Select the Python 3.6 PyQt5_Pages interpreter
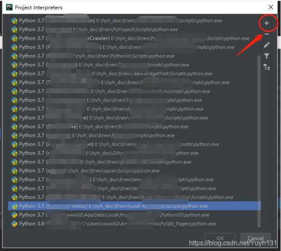 pyautogui.click(x=134, y=224)
